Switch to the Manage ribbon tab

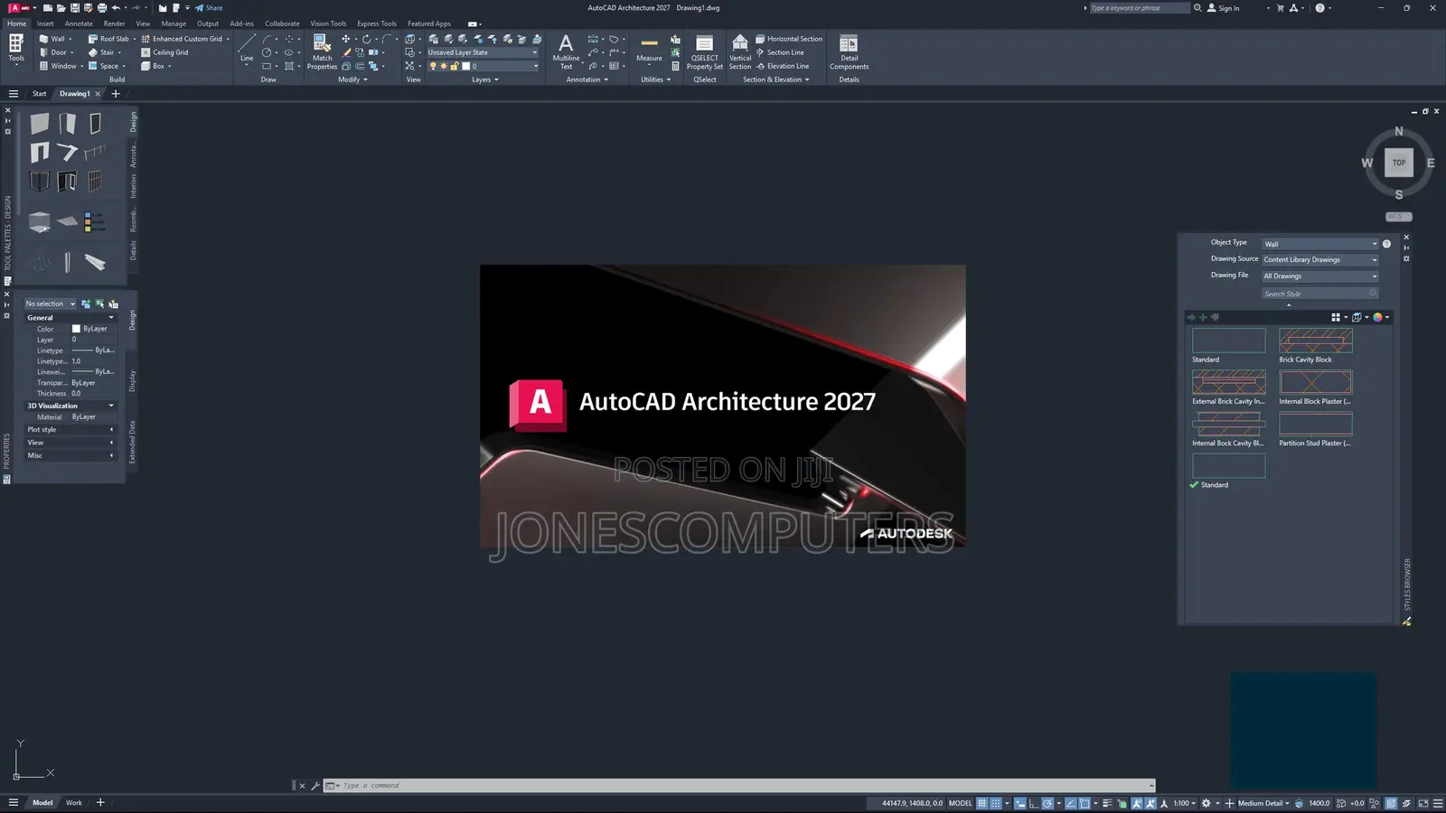tap(174, 23)
